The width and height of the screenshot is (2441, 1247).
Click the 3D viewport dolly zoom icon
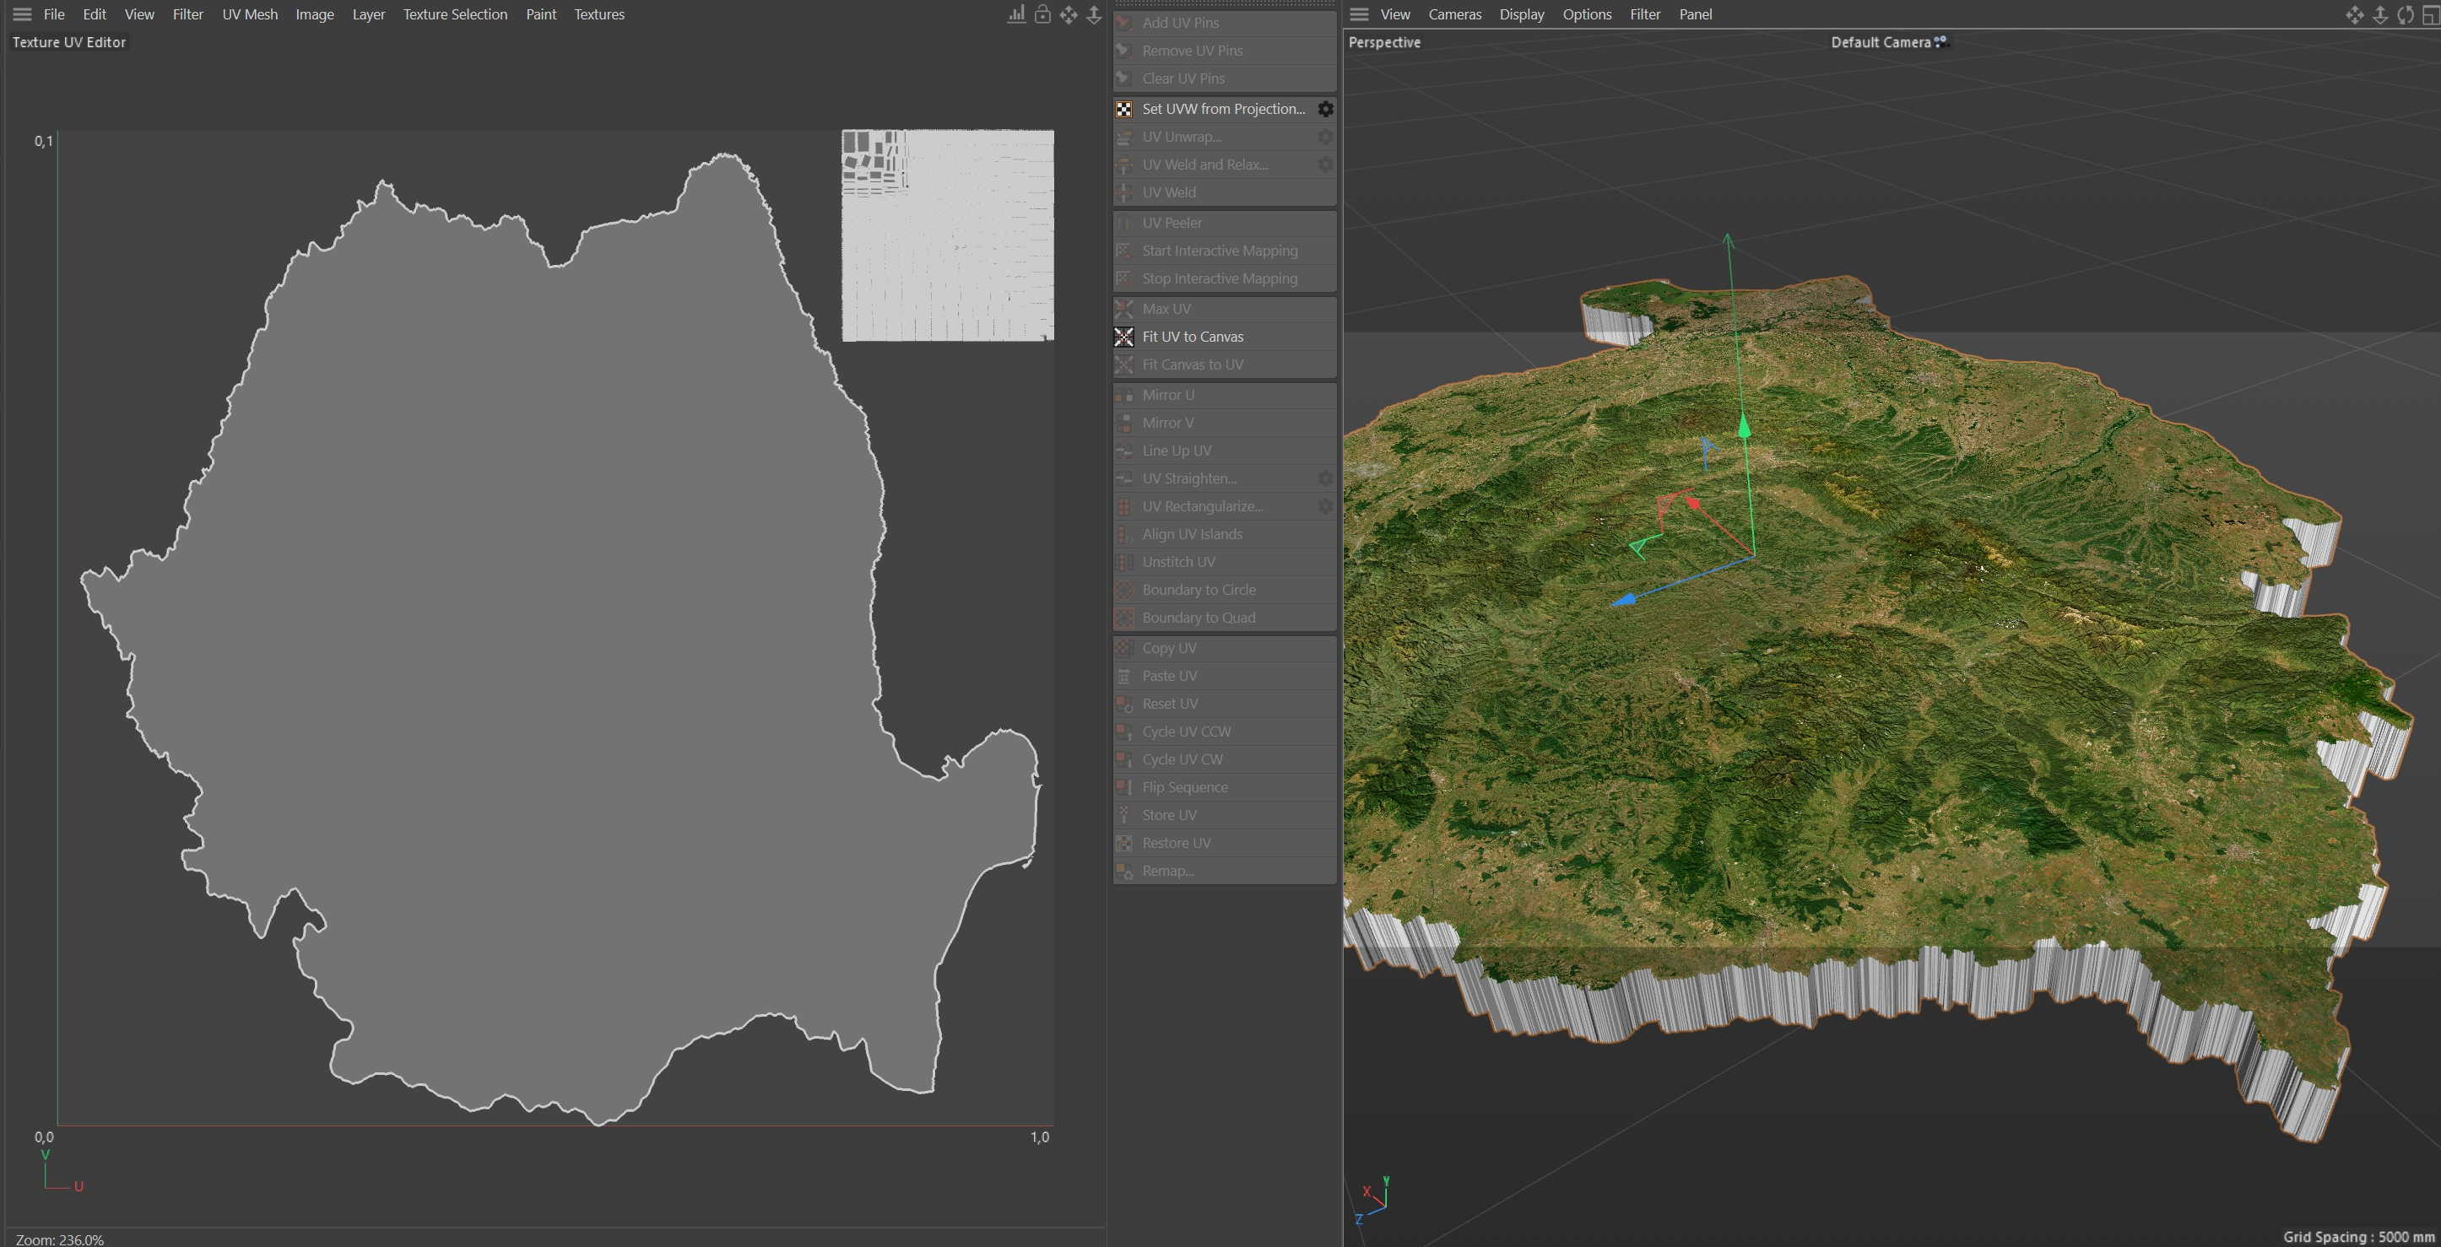[x=2379, y=14]
